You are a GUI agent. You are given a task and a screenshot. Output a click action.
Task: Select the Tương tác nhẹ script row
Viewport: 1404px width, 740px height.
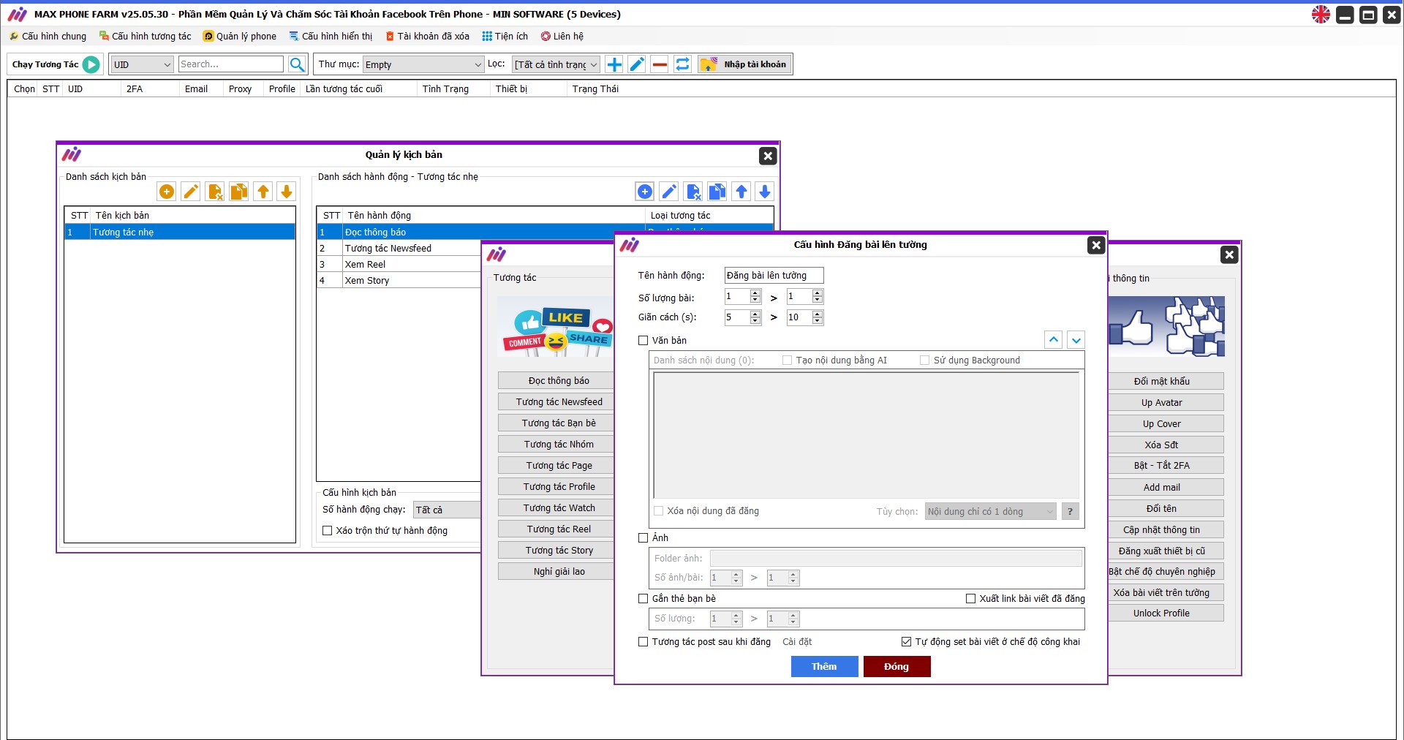click(180, 233)
